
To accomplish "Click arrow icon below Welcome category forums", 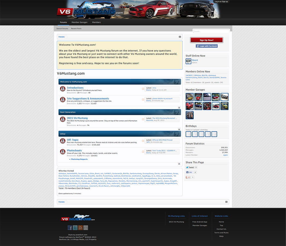I will [x=179, y=107].
